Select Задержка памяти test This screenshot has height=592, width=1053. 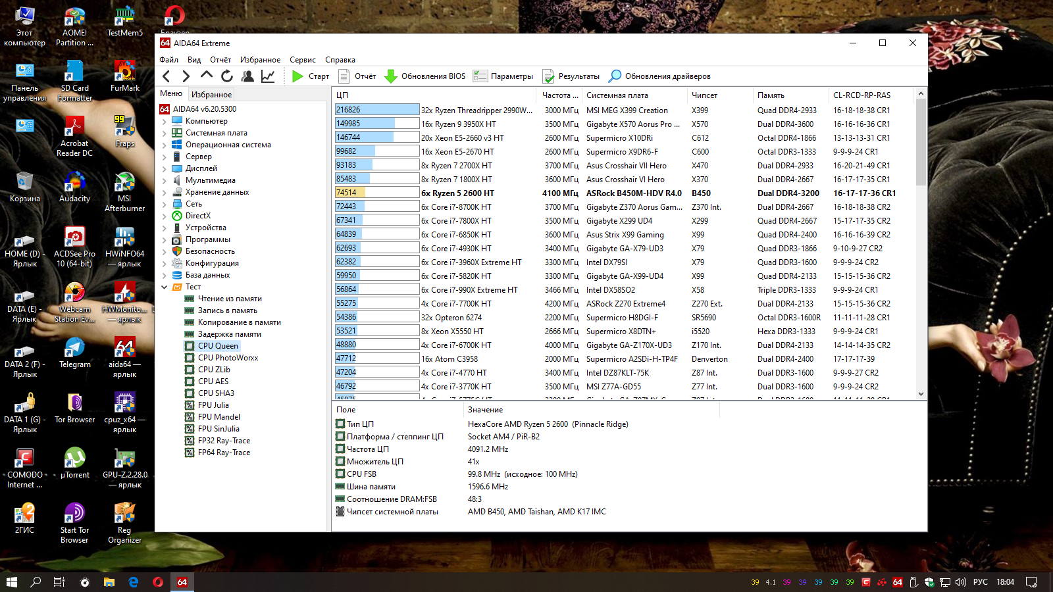[230, 334]
